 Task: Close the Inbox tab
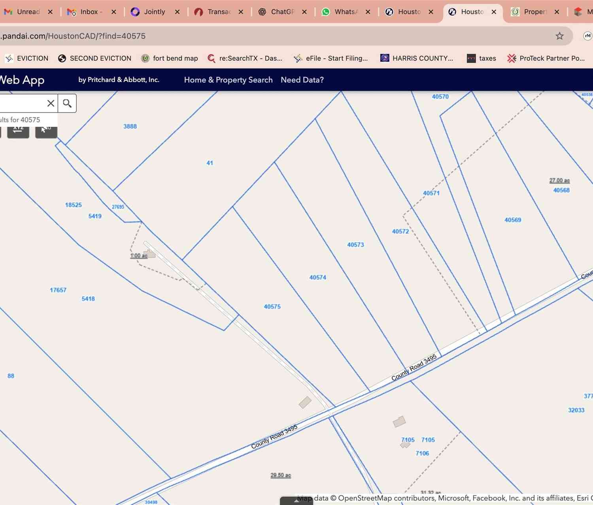coord(114,12)
